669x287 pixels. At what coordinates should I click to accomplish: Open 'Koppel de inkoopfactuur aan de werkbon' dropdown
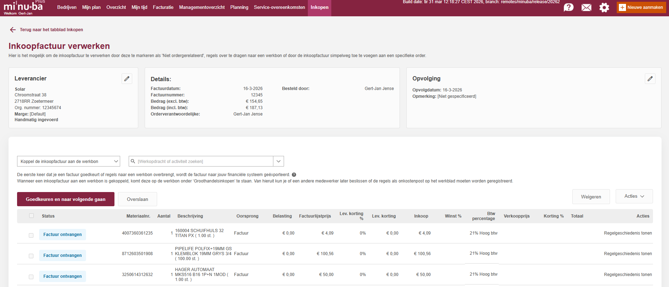click(69, 162)
